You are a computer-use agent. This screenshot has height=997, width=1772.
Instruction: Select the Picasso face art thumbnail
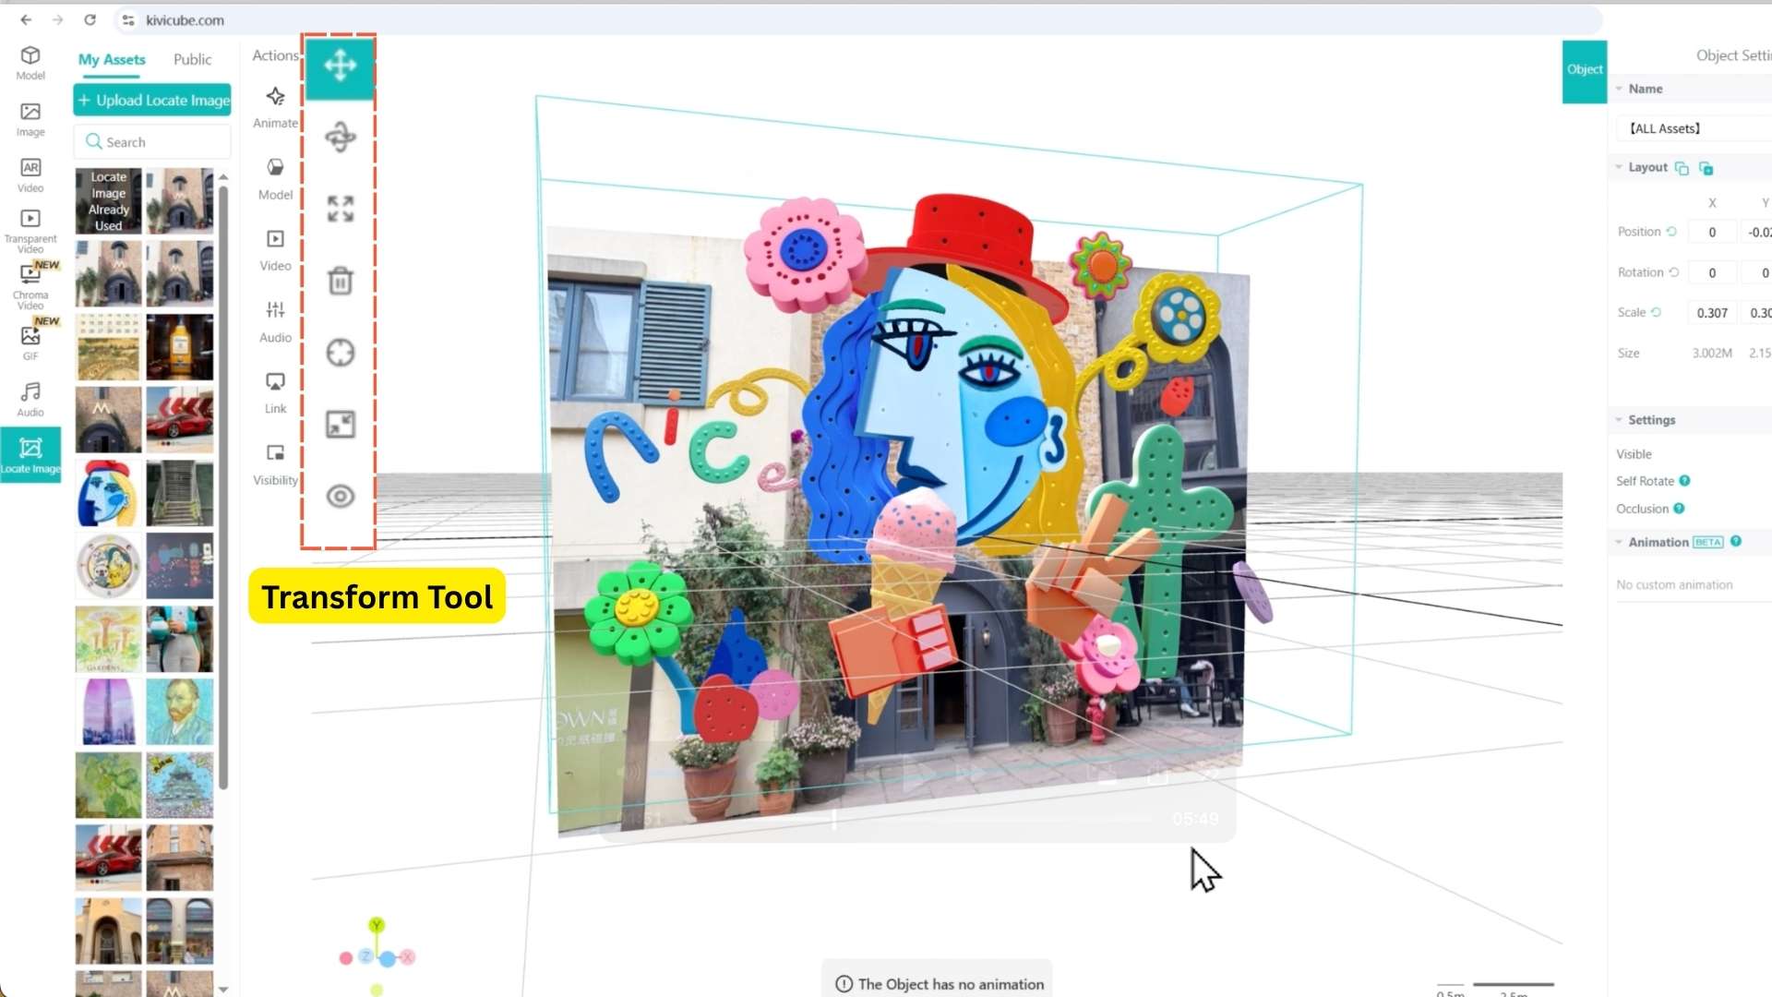(x=108, y=493)
